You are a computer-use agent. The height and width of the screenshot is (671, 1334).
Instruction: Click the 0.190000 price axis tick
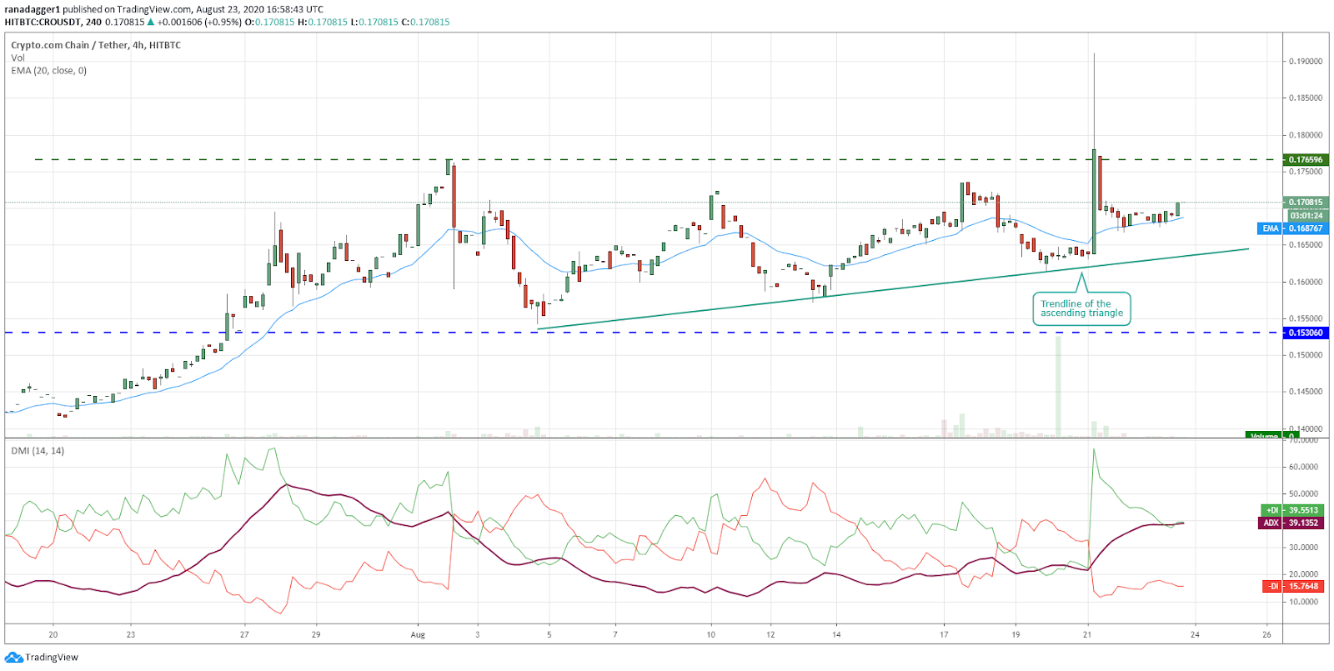pyautogui.click(x=1306, y=62)
